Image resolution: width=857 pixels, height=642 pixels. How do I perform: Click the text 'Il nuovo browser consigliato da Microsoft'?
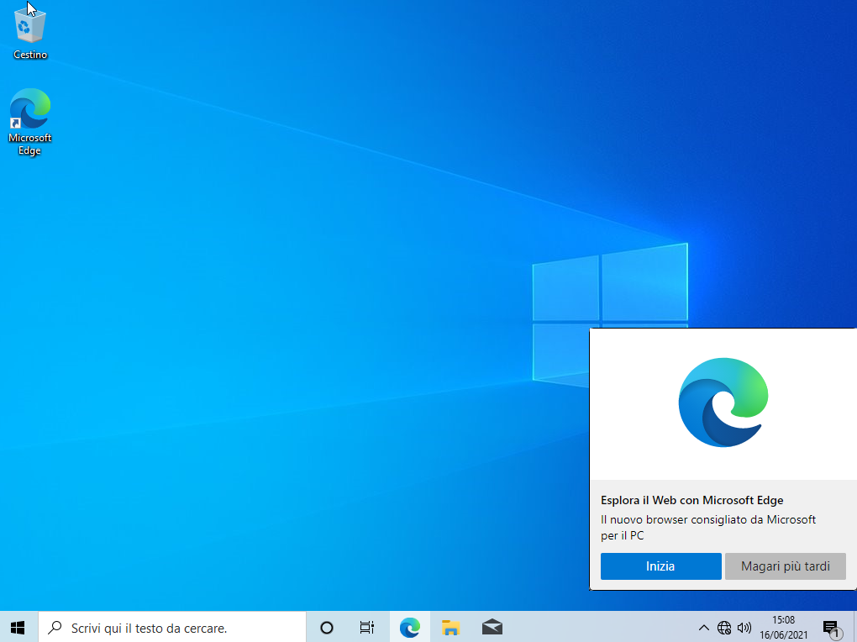click(x=707, y=519)
